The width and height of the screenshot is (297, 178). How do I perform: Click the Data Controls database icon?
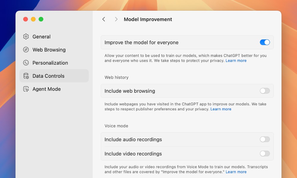click(x=26, y=76)
